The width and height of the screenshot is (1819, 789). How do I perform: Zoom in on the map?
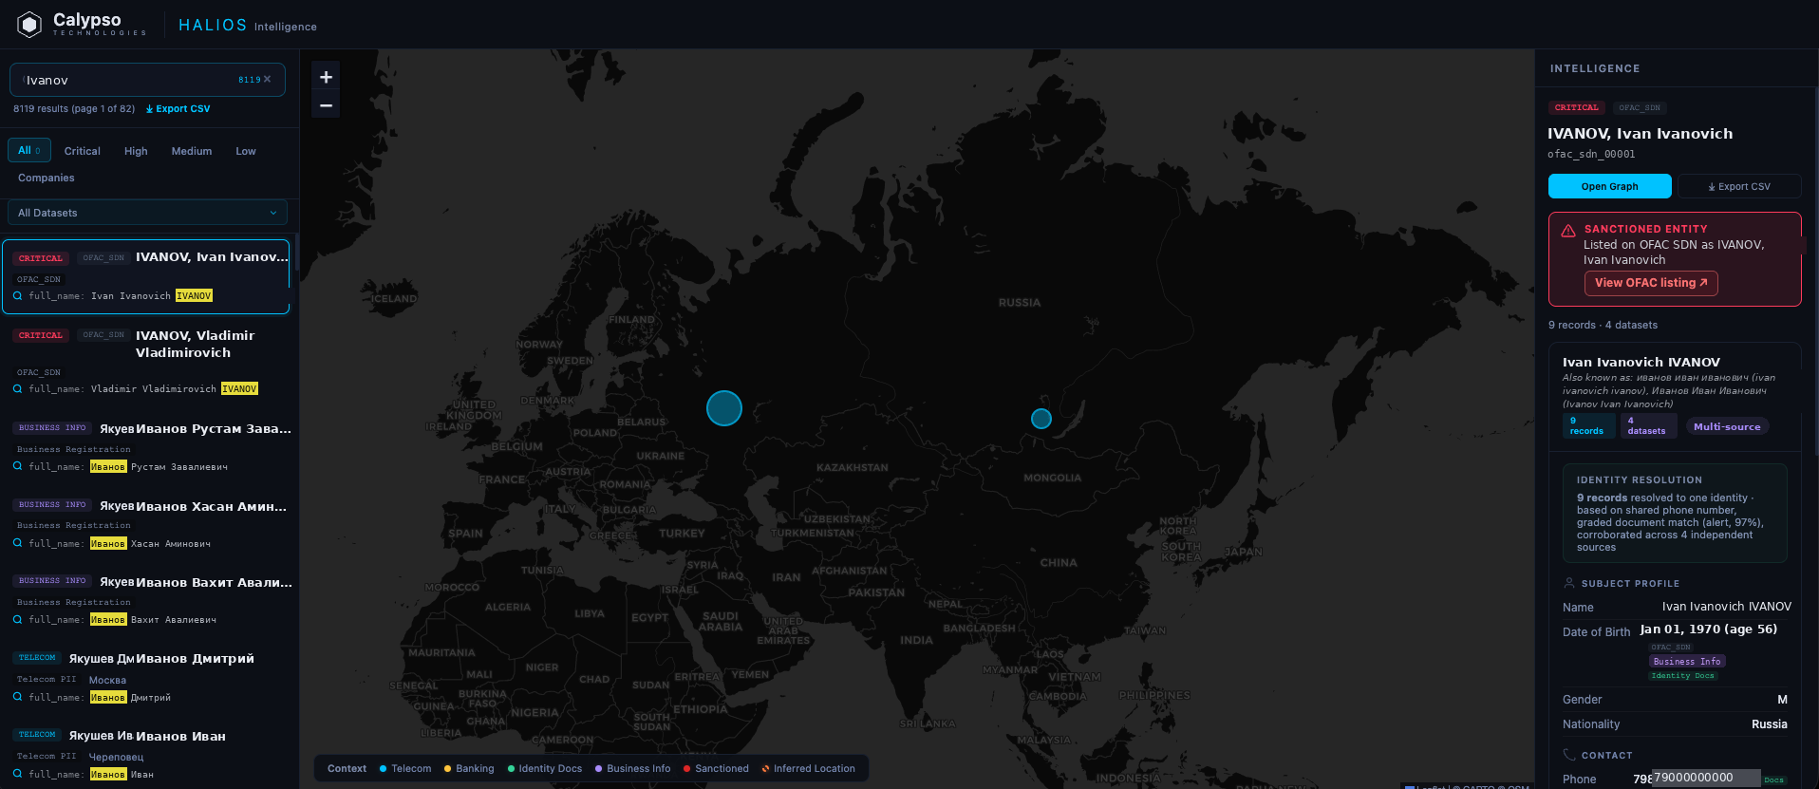click(326, 77)
